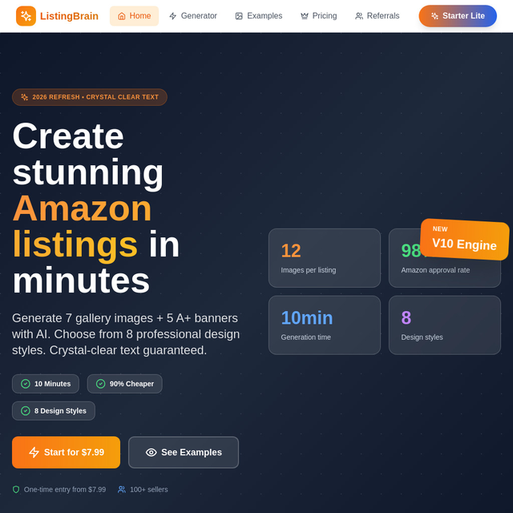Screen dimensions: 513x513
Task: Click the image icon beside Examples
Action: [x=239, y=16]
